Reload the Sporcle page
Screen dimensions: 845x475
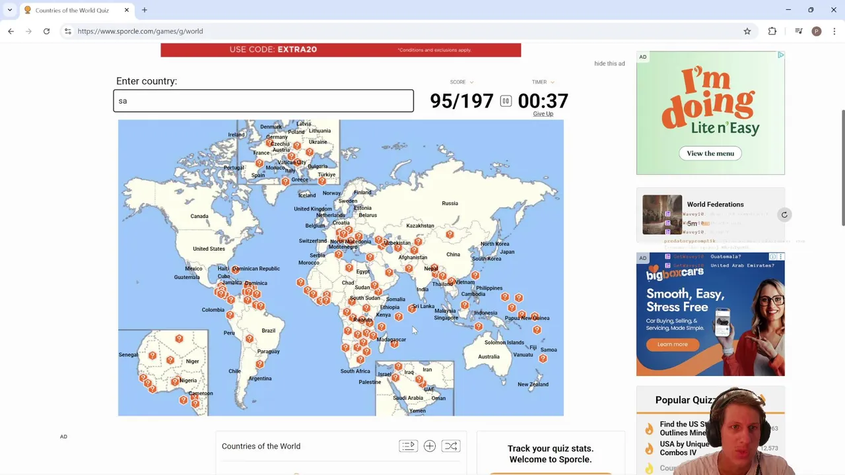pyautogui.click(x=46, y=31)
